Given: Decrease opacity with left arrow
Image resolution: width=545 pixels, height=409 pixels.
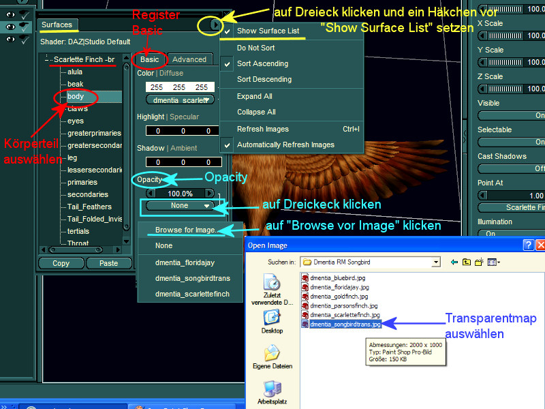Looking at the screenshot, I should pos(151,194).
